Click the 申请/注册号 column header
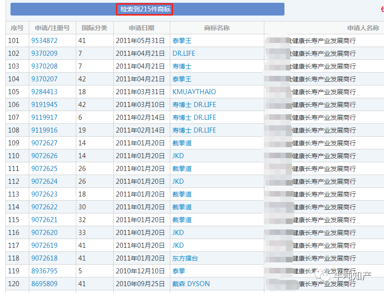The width and height of the screenshot is (384, 293). (53, 28)
